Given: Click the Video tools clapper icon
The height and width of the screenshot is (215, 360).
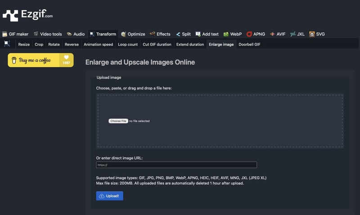Looking at the screenshot, I should [x=36, y=34].
